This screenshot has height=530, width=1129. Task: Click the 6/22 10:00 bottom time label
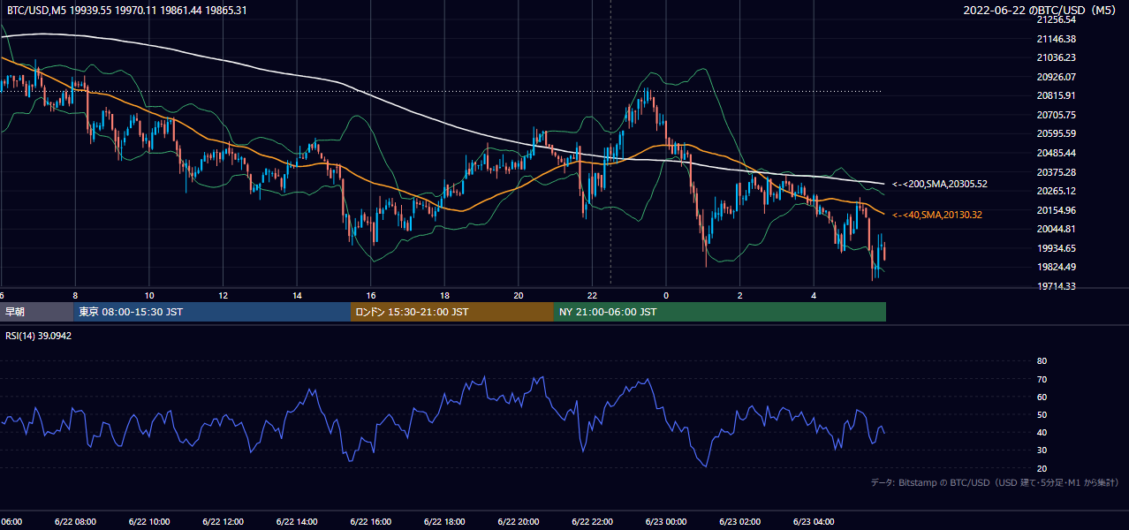[x=149, y=521]
